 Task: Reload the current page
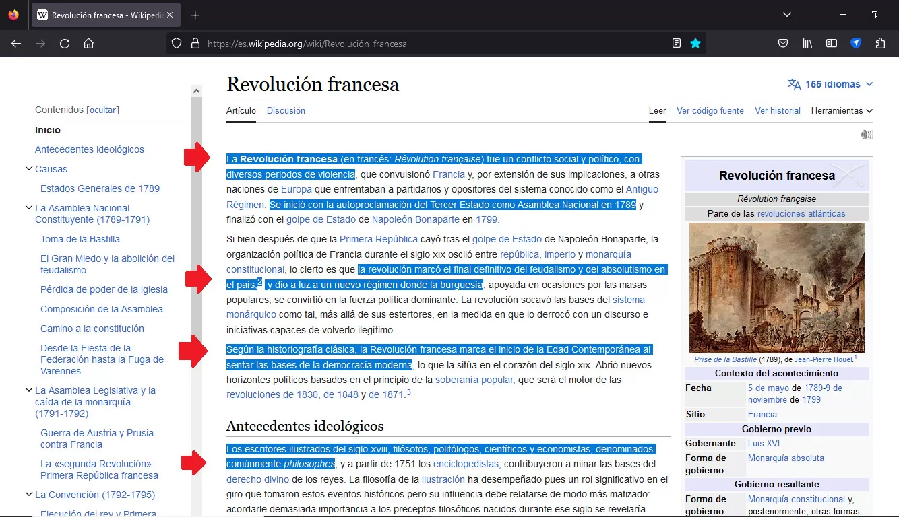(65, 44)
